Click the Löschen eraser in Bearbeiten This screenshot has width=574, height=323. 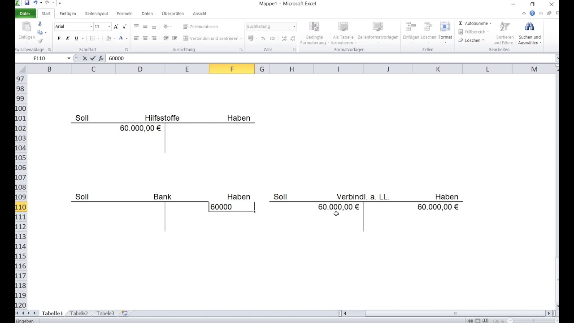pos(471,40)
